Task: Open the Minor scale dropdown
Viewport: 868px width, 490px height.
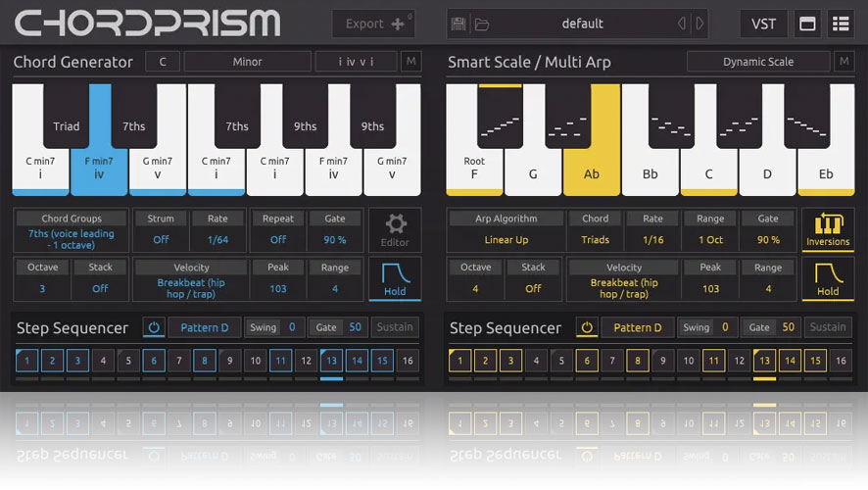Action: [x=247, y=62]
